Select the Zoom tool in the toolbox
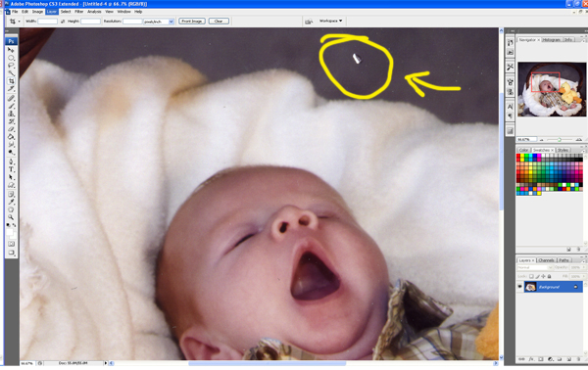 (x=11, y=217)
